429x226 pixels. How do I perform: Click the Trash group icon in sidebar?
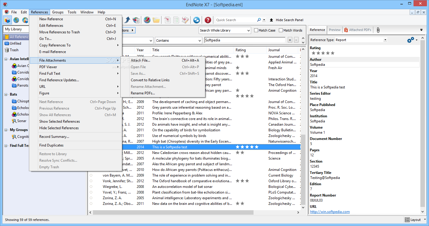click(x=7, y=50)
